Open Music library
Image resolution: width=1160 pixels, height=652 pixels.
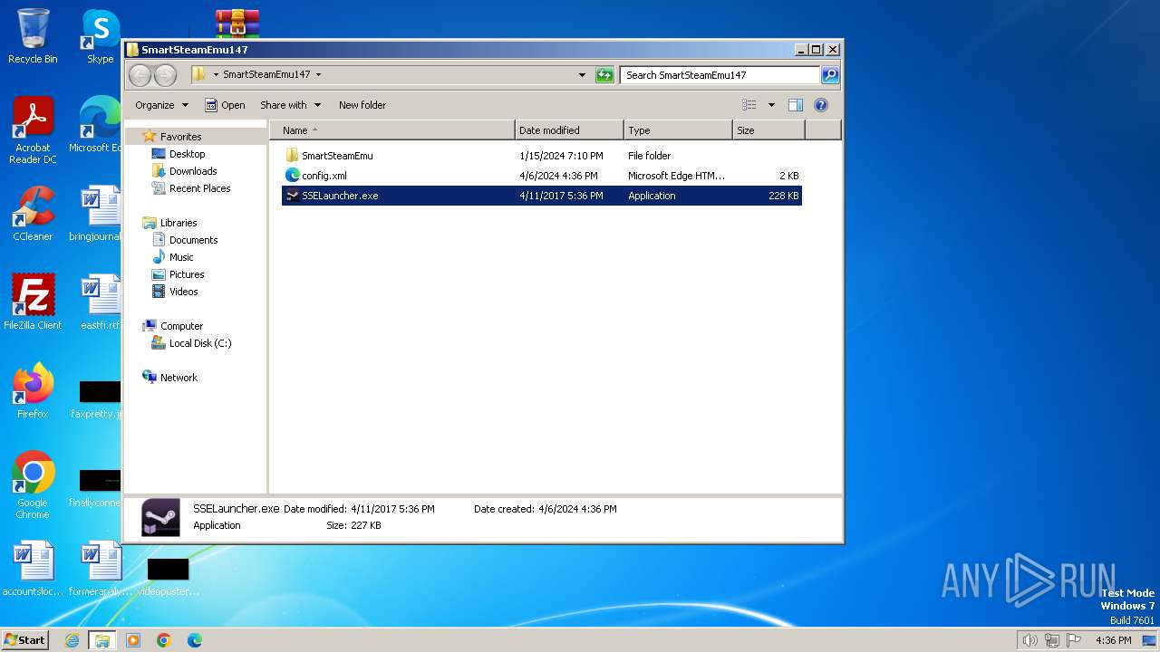[181, 257]
